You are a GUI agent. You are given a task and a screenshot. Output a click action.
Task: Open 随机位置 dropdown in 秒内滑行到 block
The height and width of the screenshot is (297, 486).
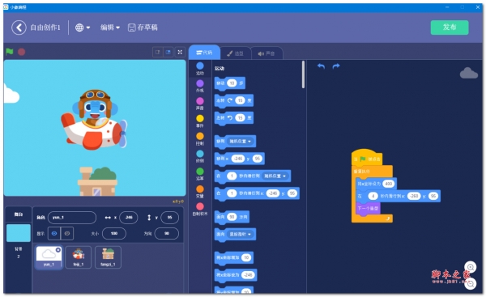275,176
